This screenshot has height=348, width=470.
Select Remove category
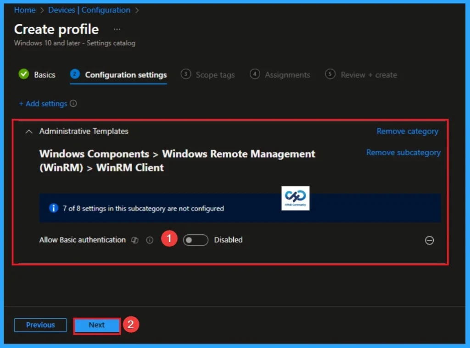click(407, 131)
